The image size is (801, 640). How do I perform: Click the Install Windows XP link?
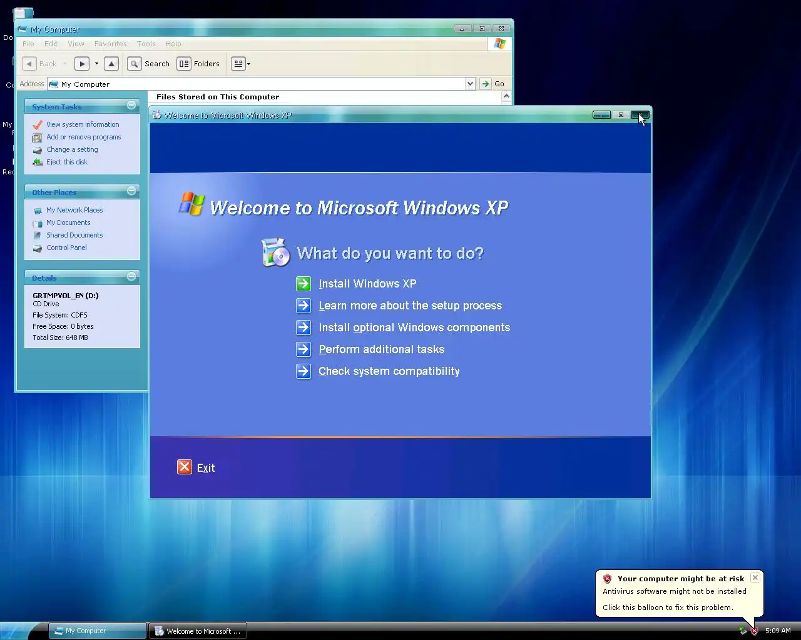click(367, 284)
